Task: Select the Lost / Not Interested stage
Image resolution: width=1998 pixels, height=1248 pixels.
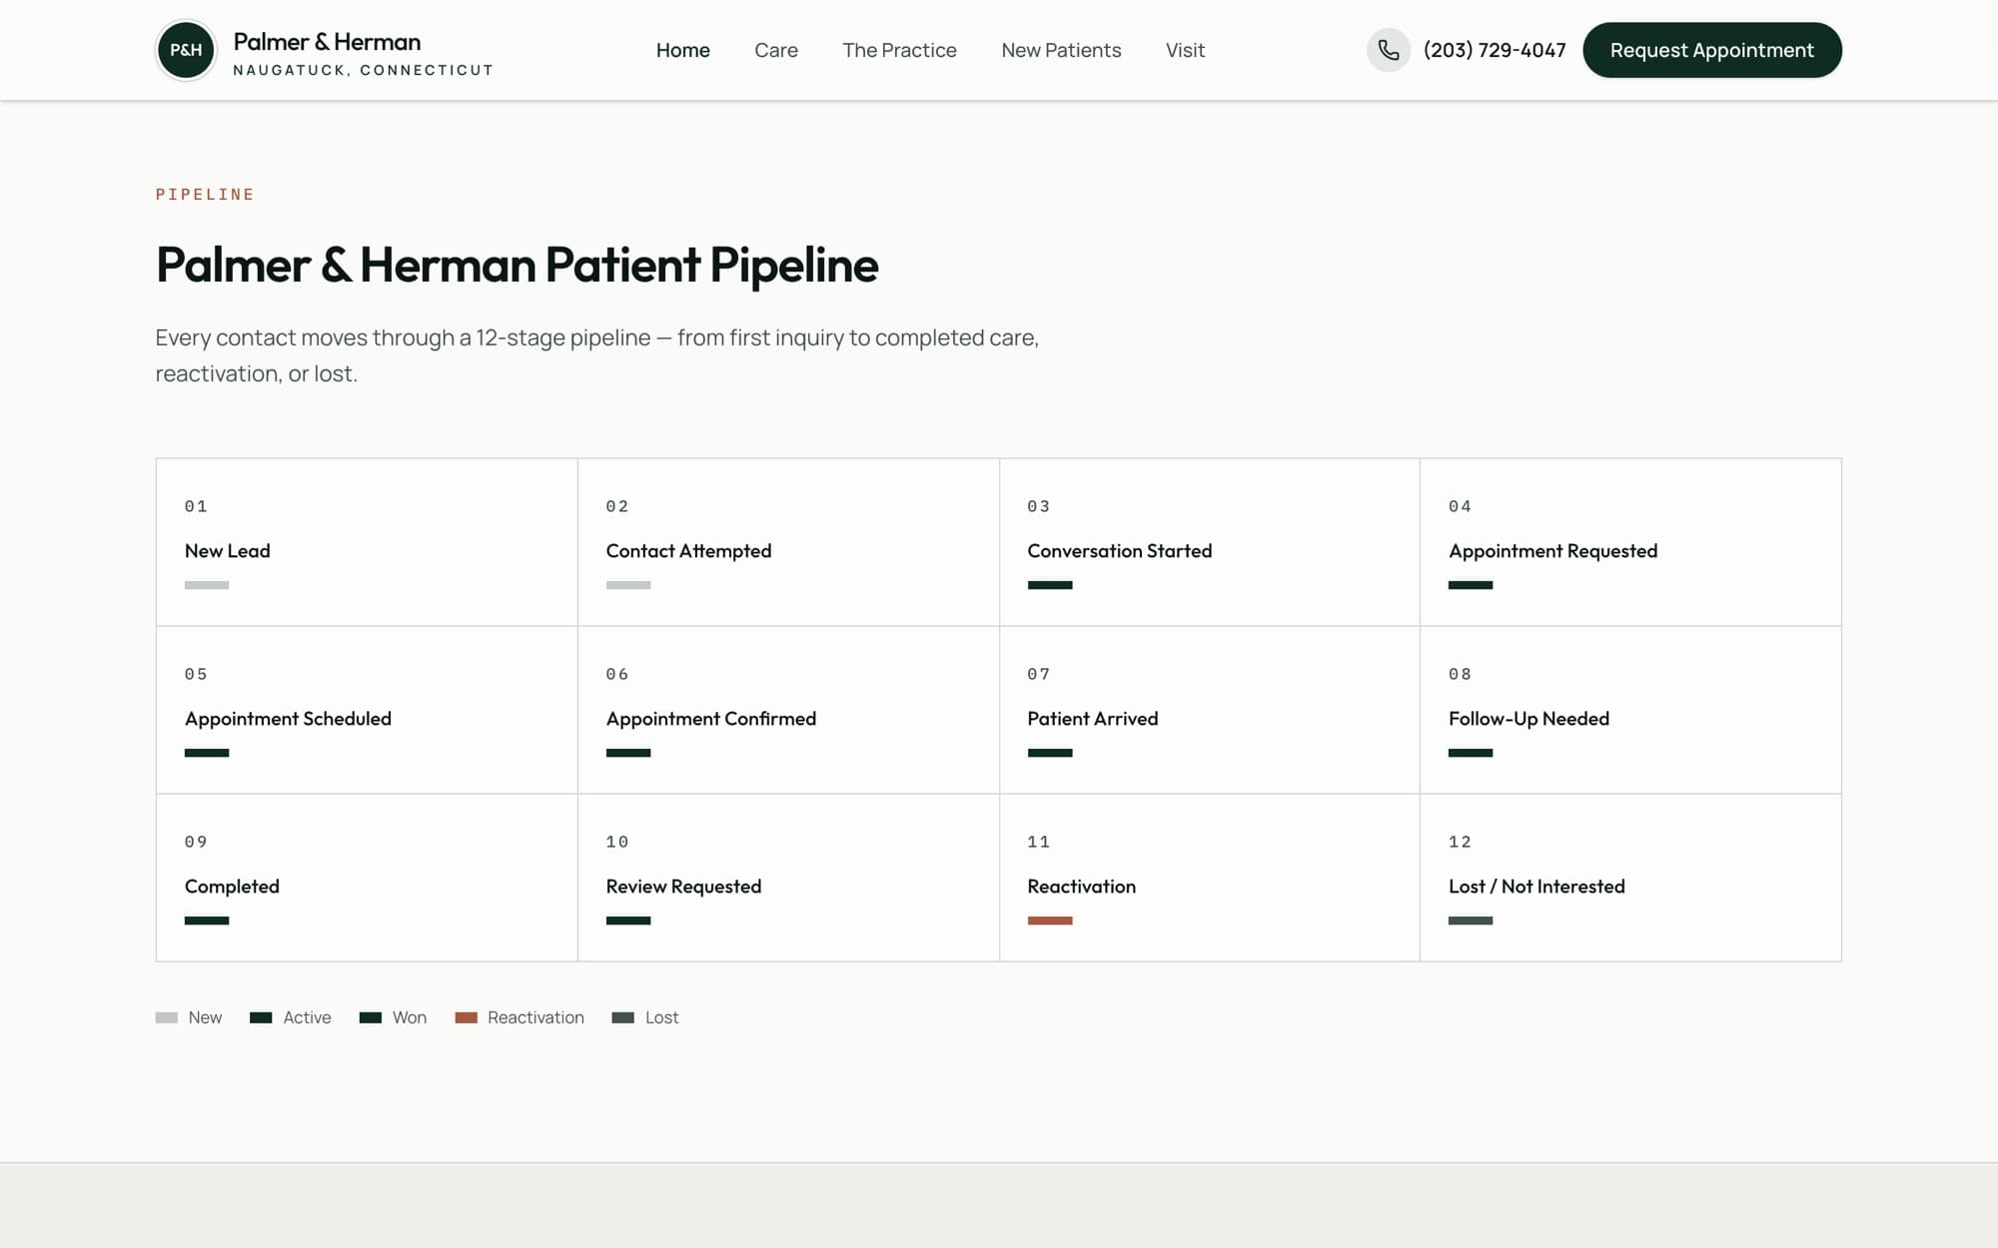Action: [1630, 878]
